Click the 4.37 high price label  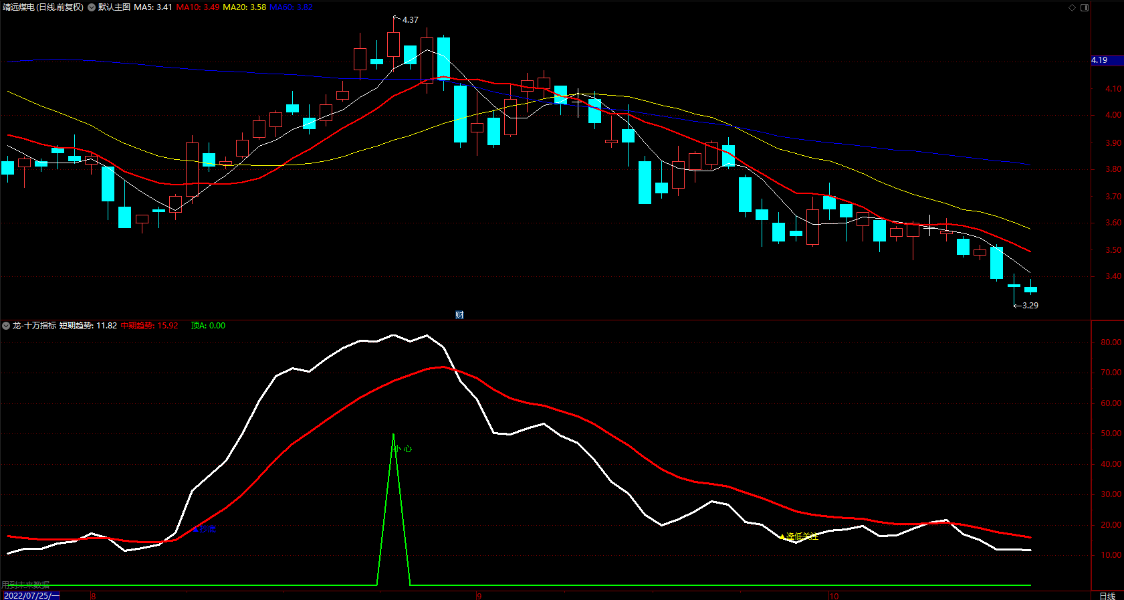(x=410, y=20)
